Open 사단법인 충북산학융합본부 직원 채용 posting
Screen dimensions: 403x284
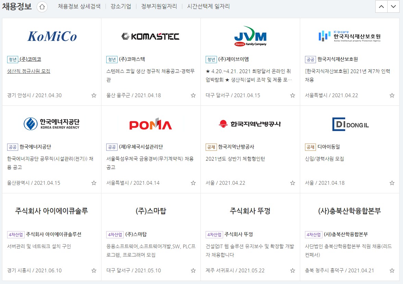pyautogui.click(x=348, y=250)
